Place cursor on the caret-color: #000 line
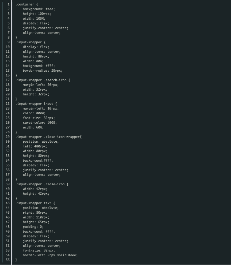231x265 pixels. pyautogui.click(x=40, y=123)
